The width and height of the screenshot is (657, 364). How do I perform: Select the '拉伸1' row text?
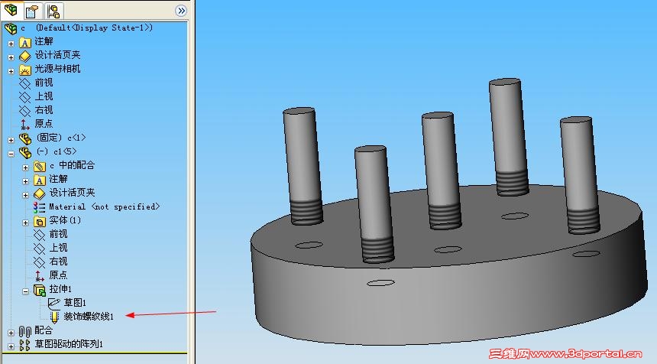click(60, 289)
